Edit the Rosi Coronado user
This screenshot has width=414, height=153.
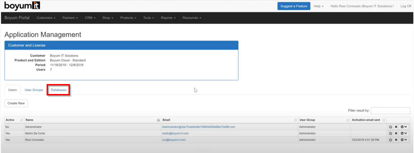391,140
